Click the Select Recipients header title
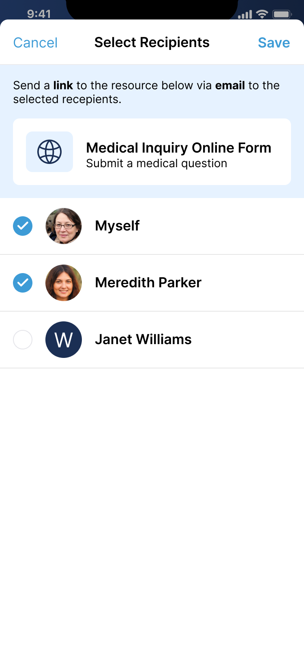 152,43
